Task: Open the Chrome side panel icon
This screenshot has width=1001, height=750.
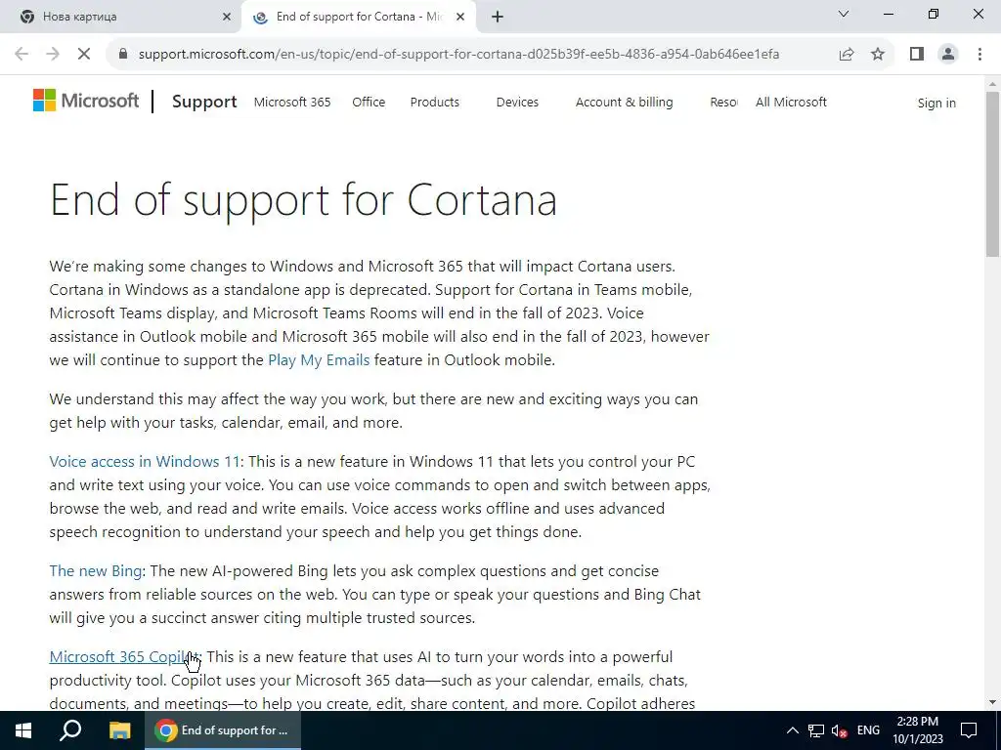Action: pyautogui.click(x=917, y=55)
